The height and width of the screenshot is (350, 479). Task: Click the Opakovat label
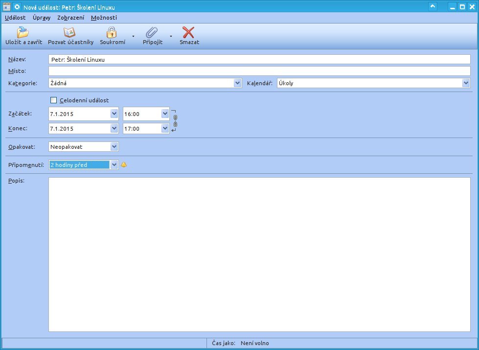click(22, 147)
